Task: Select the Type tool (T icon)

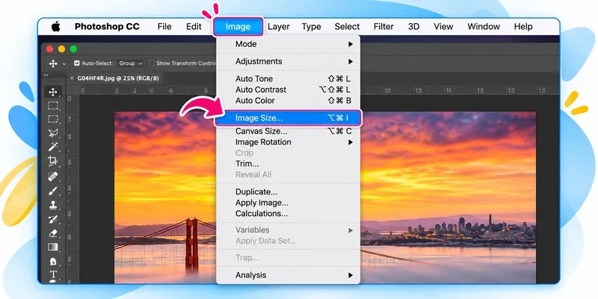Action: (x=53, y=274)
